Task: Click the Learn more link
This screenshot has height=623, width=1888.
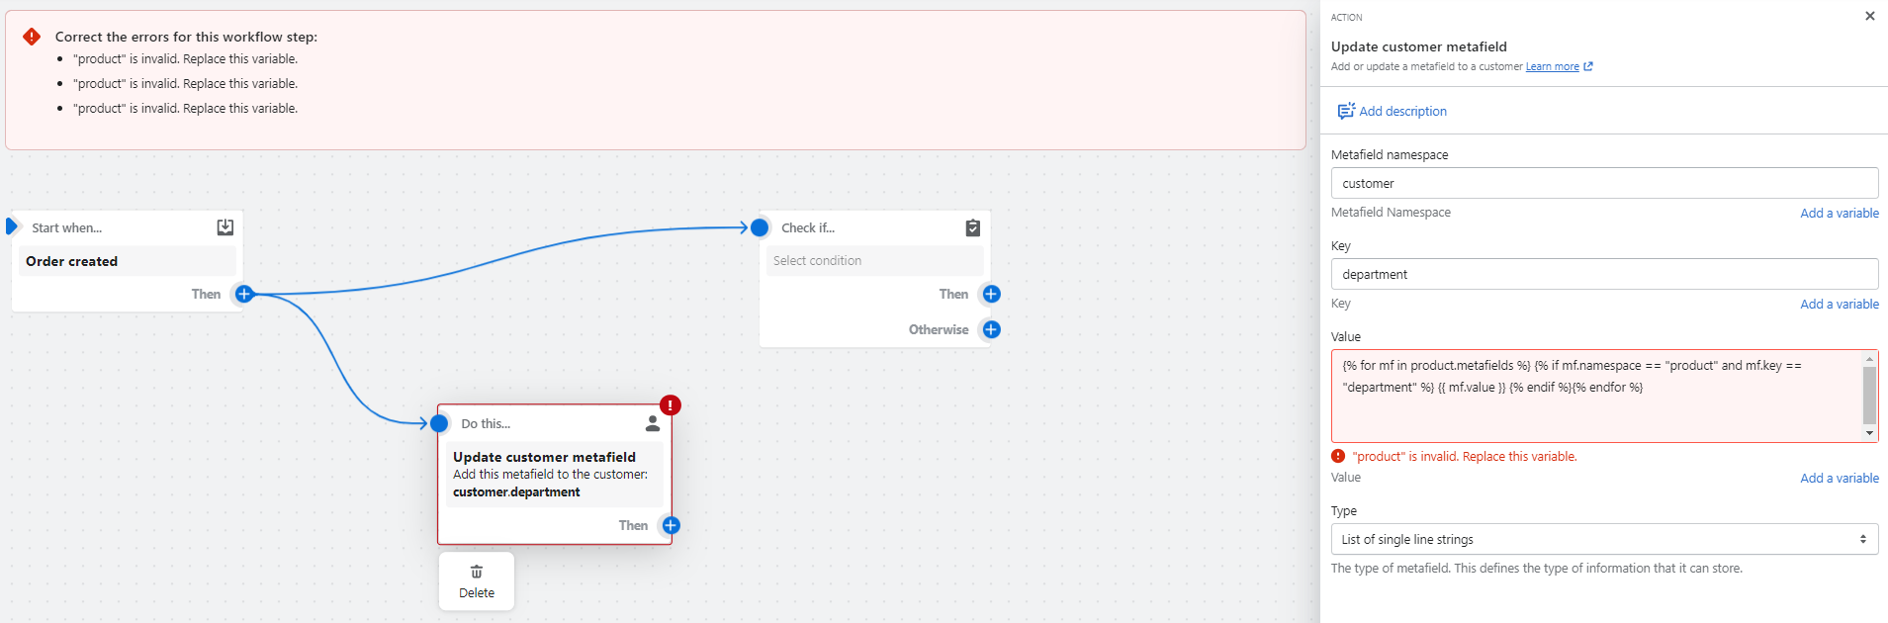Action: click(1552, 67)
